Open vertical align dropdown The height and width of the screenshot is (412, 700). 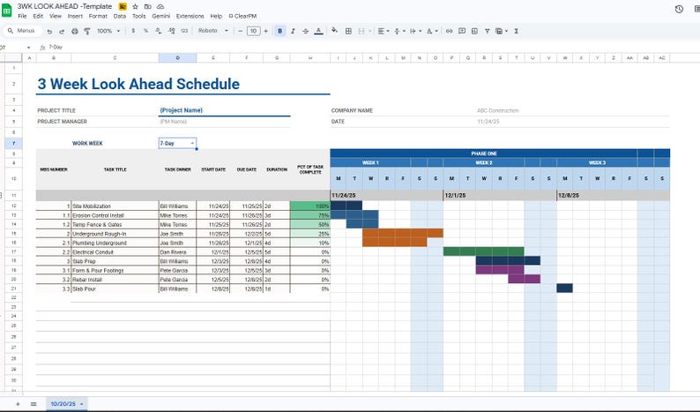(399, 31)
